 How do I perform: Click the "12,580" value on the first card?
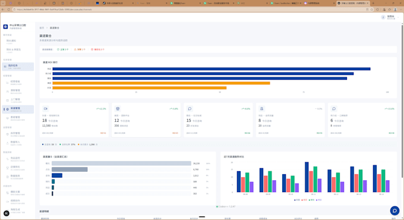(x=46, y=125)
